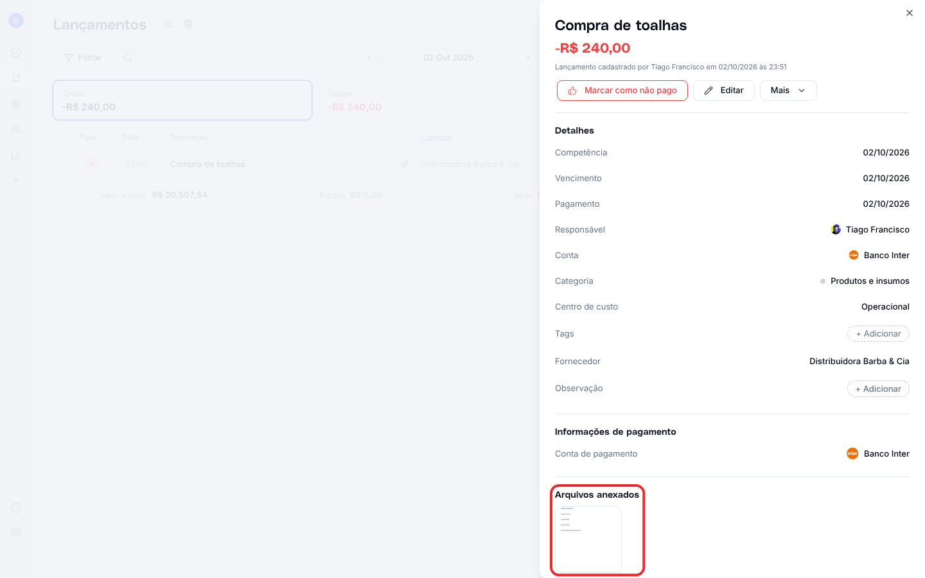The image size is (925, 578).
Task: Toggle select-all checkbox in table header
Action: tap(67, 137)
